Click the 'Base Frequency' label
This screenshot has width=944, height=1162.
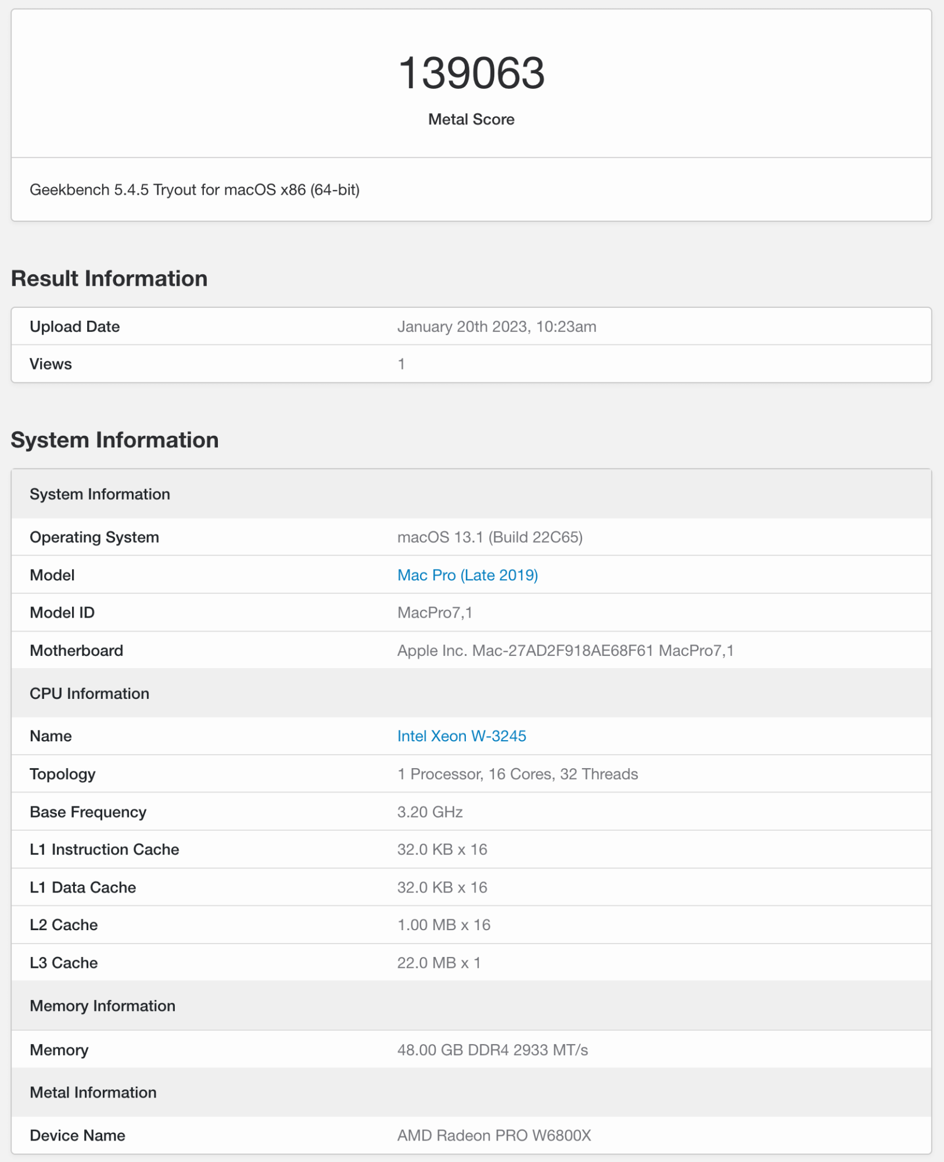(88, 812)
